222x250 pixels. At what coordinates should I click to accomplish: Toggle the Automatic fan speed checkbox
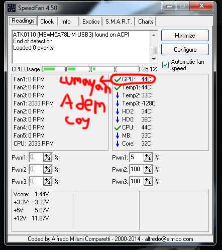coord(165,65)
